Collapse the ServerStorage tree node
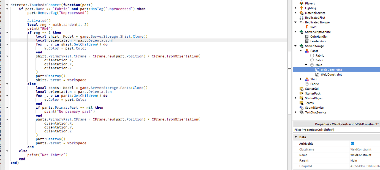The height and width of the screenshot is (170, 380). (296, 46)
